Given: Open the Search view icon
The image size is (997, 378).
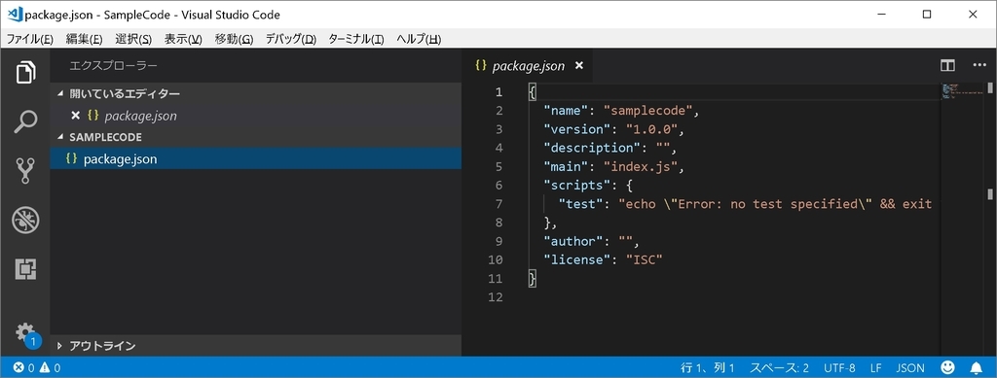Looking at the screenshot, I should pyautogui.click(x=25, y=121).
